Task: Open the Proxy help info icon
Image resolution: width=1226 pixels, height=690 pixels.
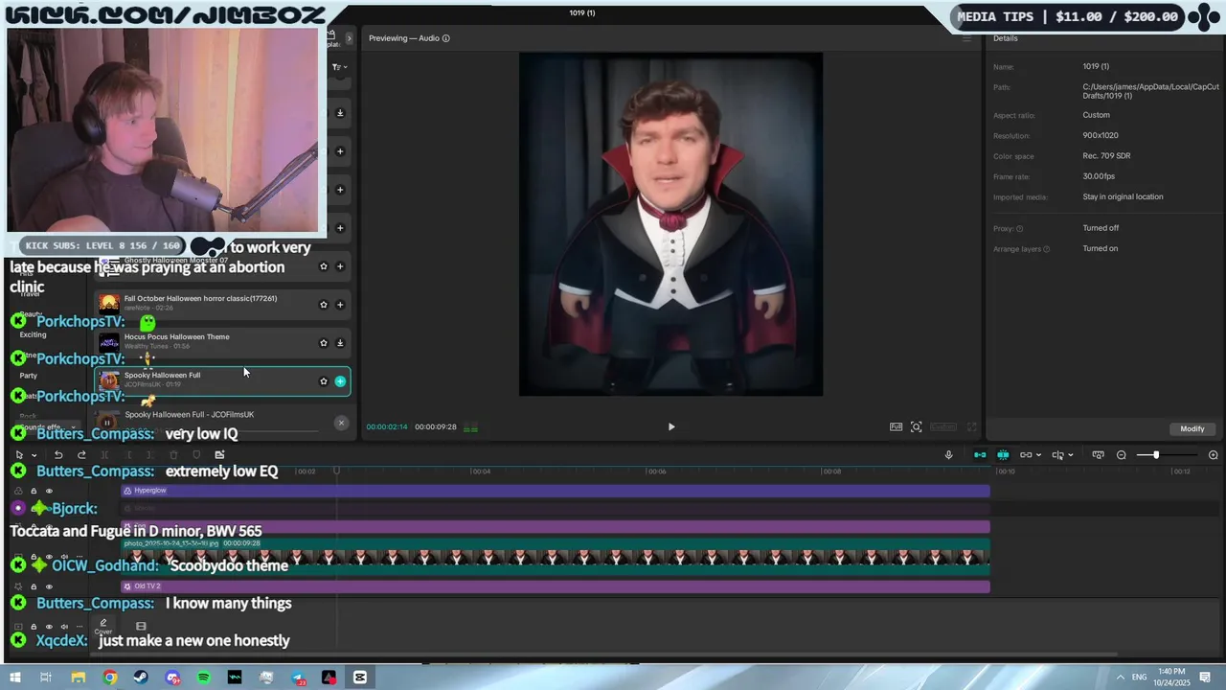Action: pos(1019,229)
